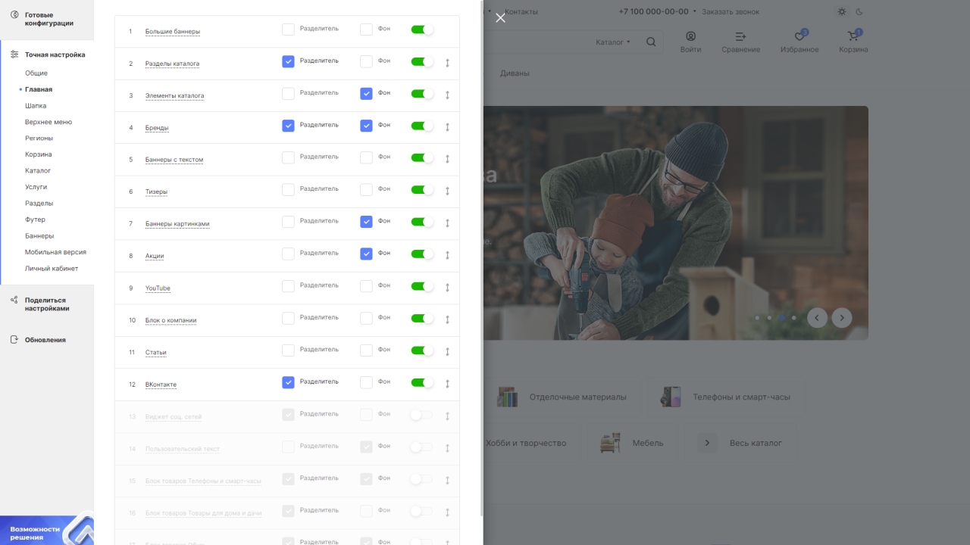The width and height of the screenshot is (970, 545).
Task: Click the ready configurations icon in the sidebar
Action: pyautogui.click(x=14, y=15)
